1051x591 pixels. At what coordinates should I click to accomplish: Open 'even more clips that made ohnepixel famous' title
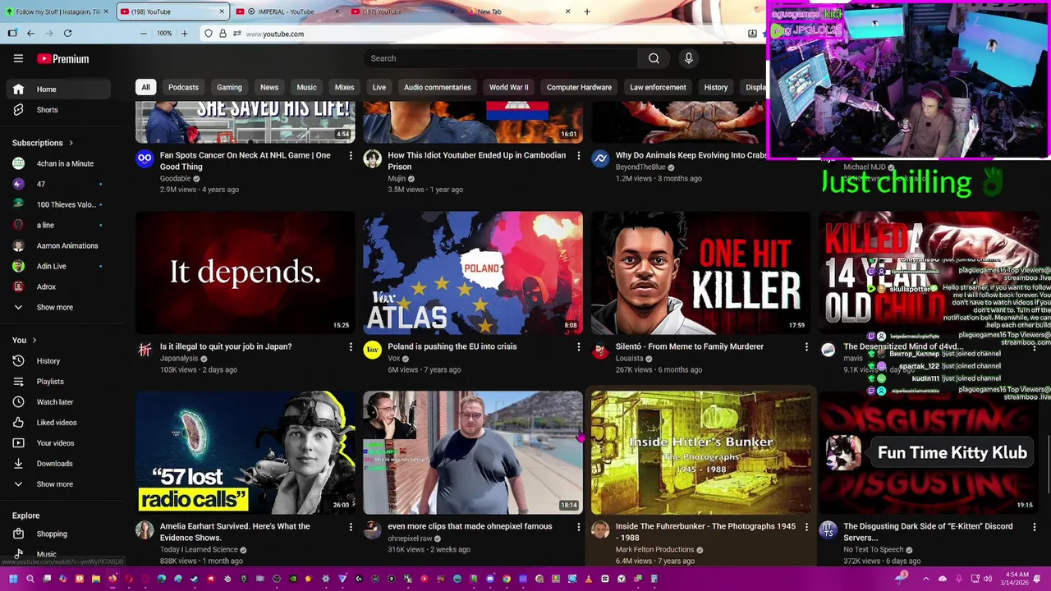[x=470, y=526]
